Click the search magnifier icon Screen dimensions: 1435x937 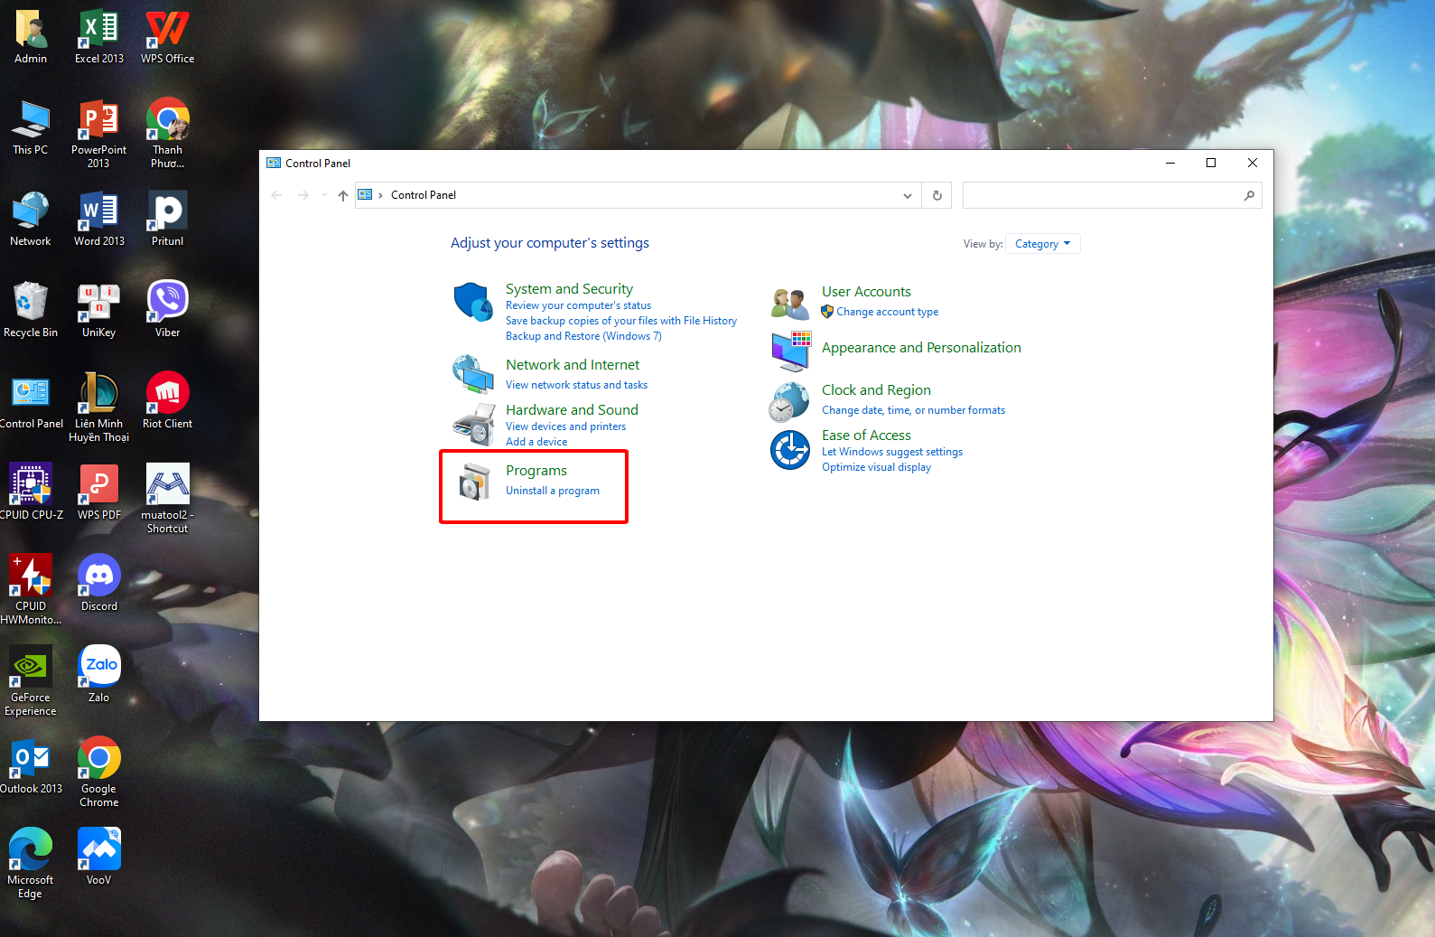pos(1249,195)
